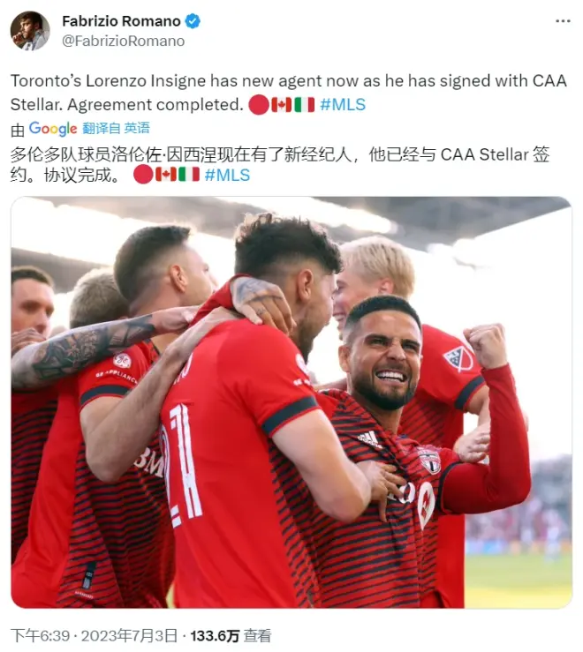Click the #MLS hashtag in English text

[x=343, y=104]
